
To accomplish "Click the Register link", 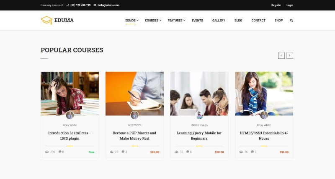I will point(276,5).
